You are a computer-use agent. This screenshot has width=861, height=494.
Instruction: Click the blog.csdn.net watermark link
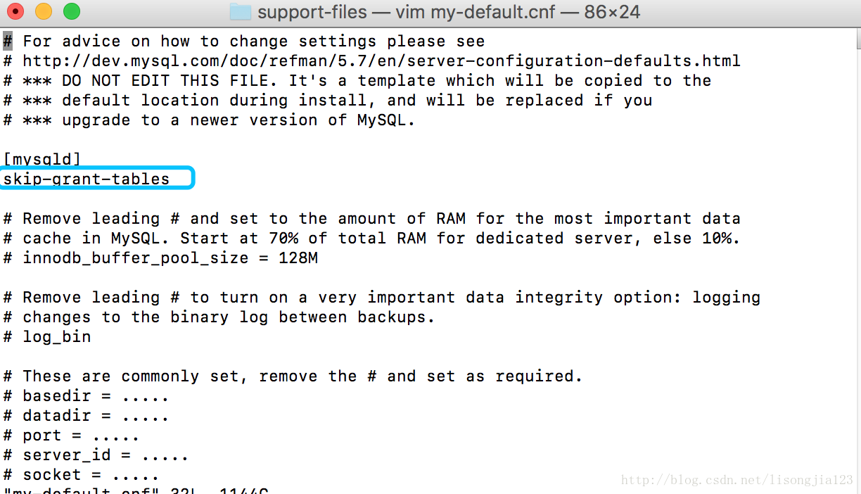pos(736,481)
